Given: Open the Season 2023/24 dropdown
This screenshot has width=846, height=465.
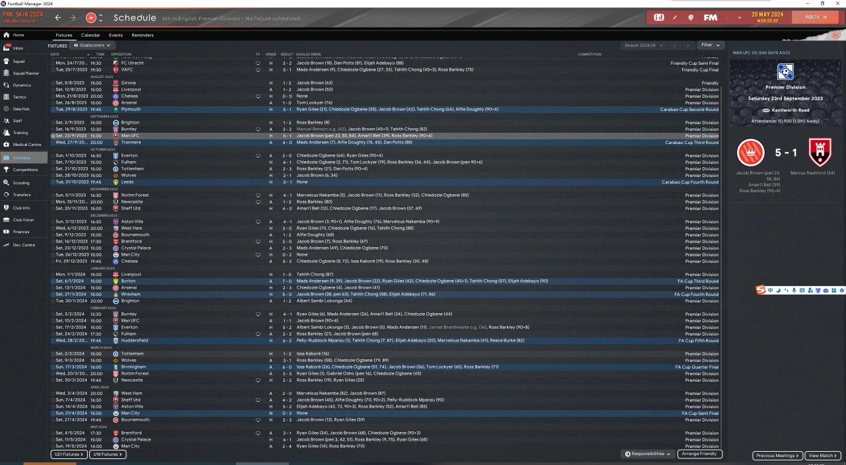Looking at the screenshot, I should coord(643,46).
